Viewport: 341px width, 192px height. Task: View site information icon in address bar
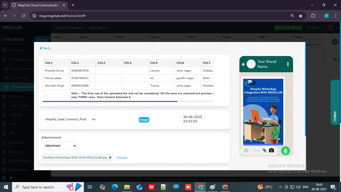[34, 16]
